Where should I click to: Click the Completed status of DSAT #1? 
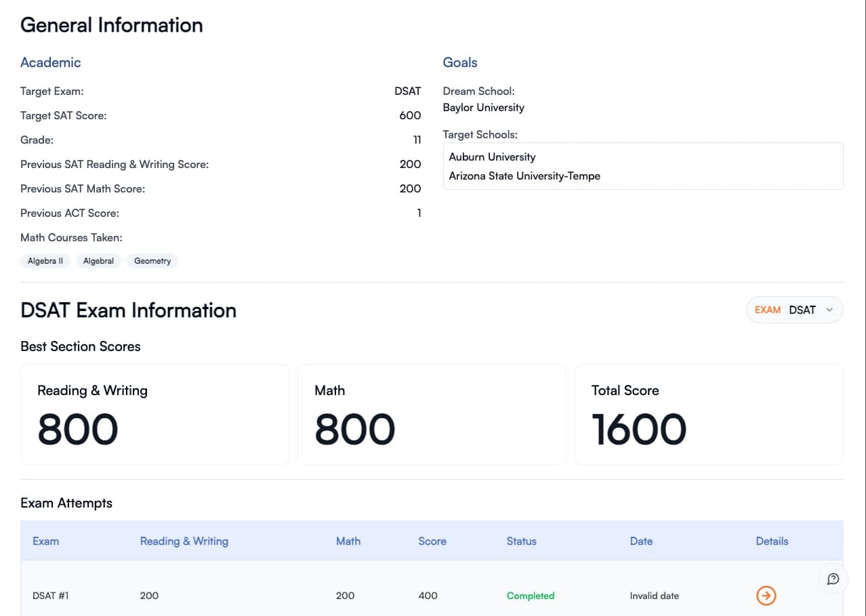(530, 596)
